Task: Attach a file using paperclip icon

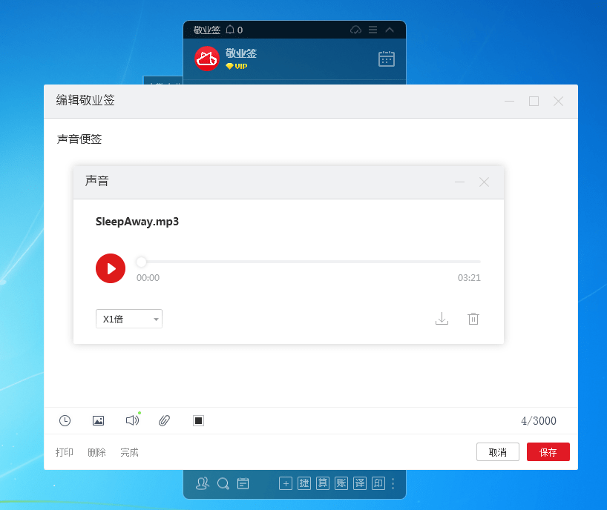Action: click(x=165, y=421)
